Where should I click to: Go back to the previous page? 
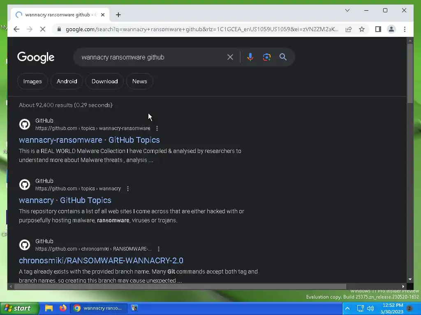pyautogui.click(x=16, y=29)
